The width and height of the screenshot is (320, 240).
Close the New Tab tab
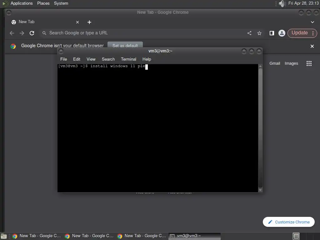point(77,22)
